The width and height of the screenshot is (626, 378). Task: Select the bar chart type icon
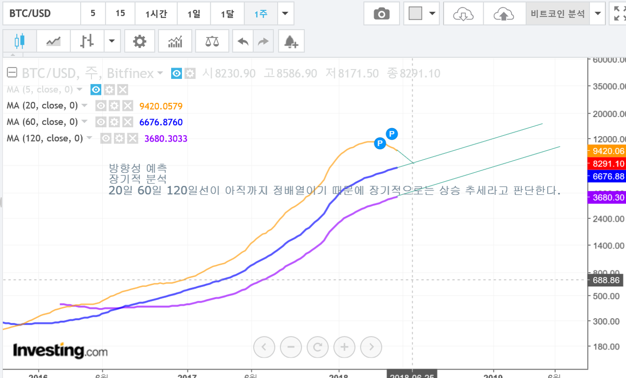pyautogui.click(x=87, y=41)
